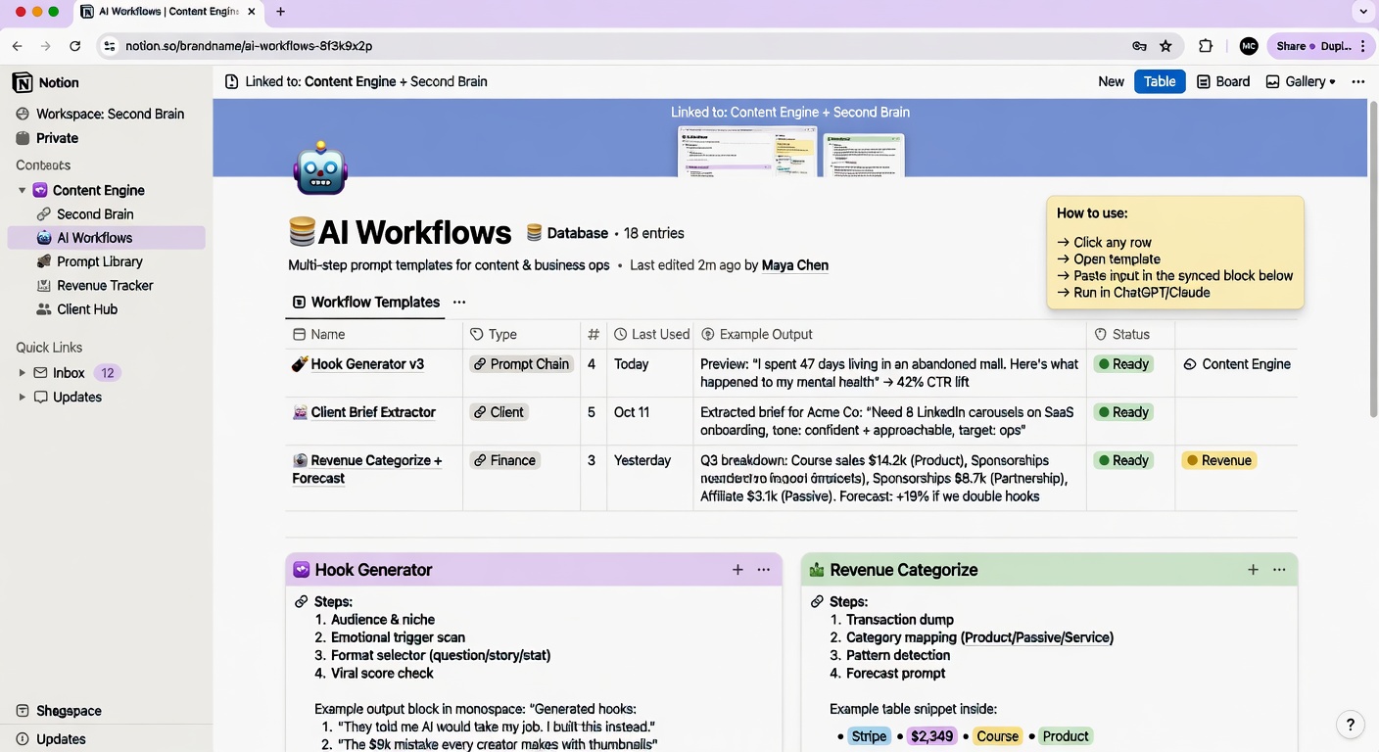Click the Finance type tag
This screenshot has height=752, width=1379.
tap(504, 460)
